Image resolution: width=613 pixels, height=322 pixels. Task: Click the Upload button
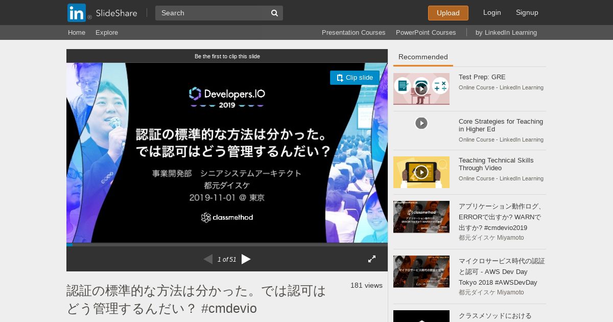[448, 13]
